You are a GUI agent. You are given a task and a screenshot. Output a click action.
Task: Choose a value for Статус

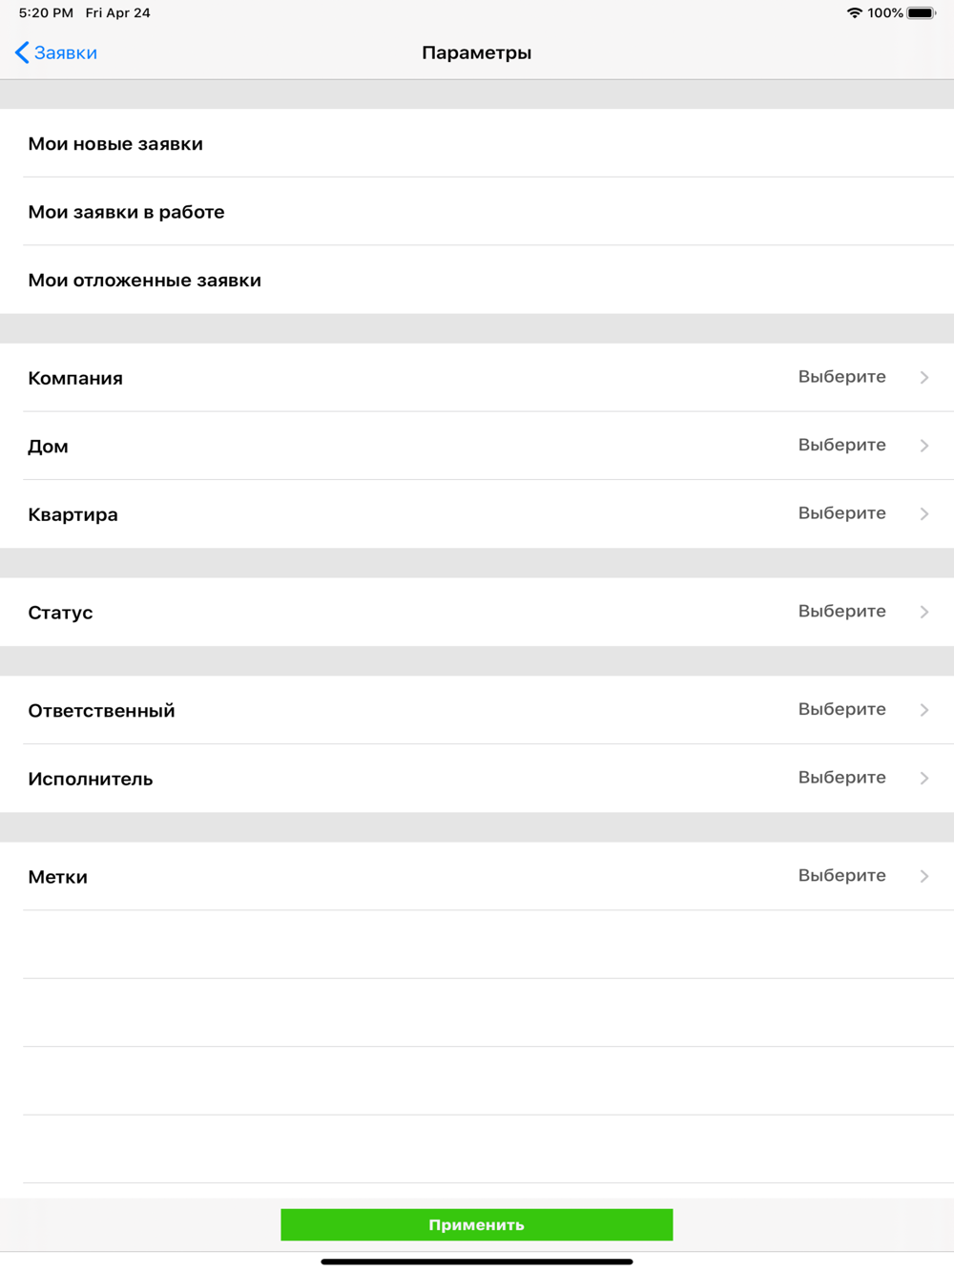pos(841,612)
